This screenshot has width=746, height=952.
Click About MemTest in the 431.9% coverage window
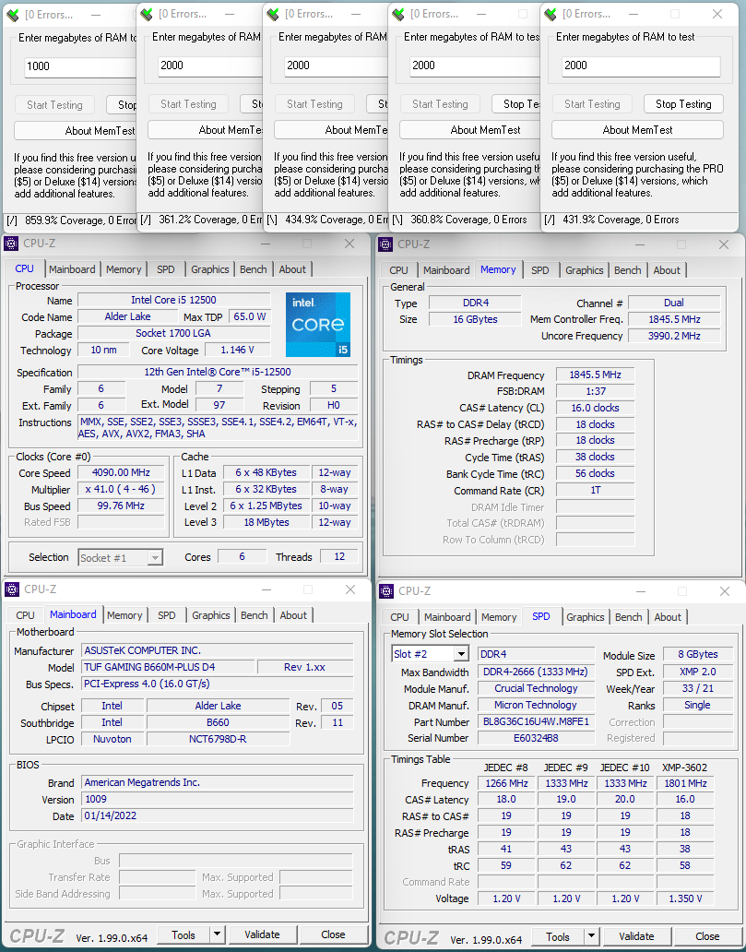(637, 130)
